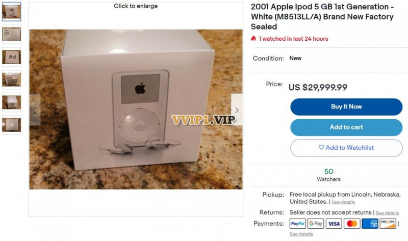Open See details link for pickup
408x241 pixels.
(x=343, y=202)
